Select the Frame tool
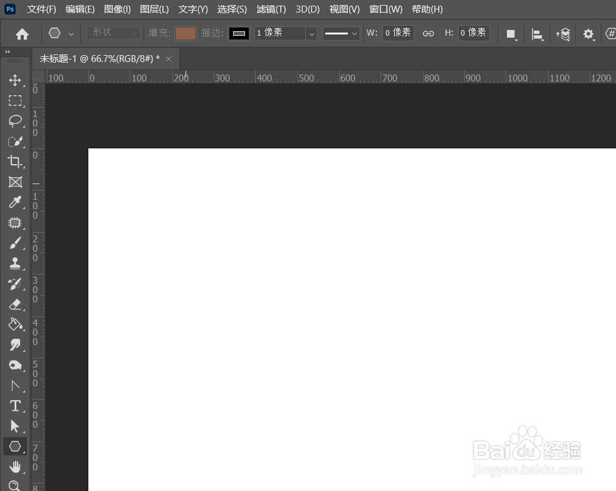This screenshot has width=616, height=491. coord(15,182)
